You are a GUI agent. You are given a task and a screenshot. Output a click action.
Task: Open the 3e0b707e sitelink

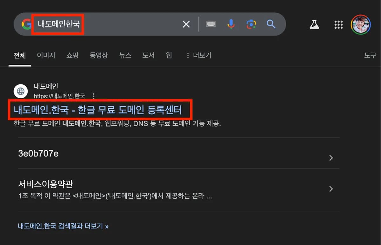pos(38,154)
